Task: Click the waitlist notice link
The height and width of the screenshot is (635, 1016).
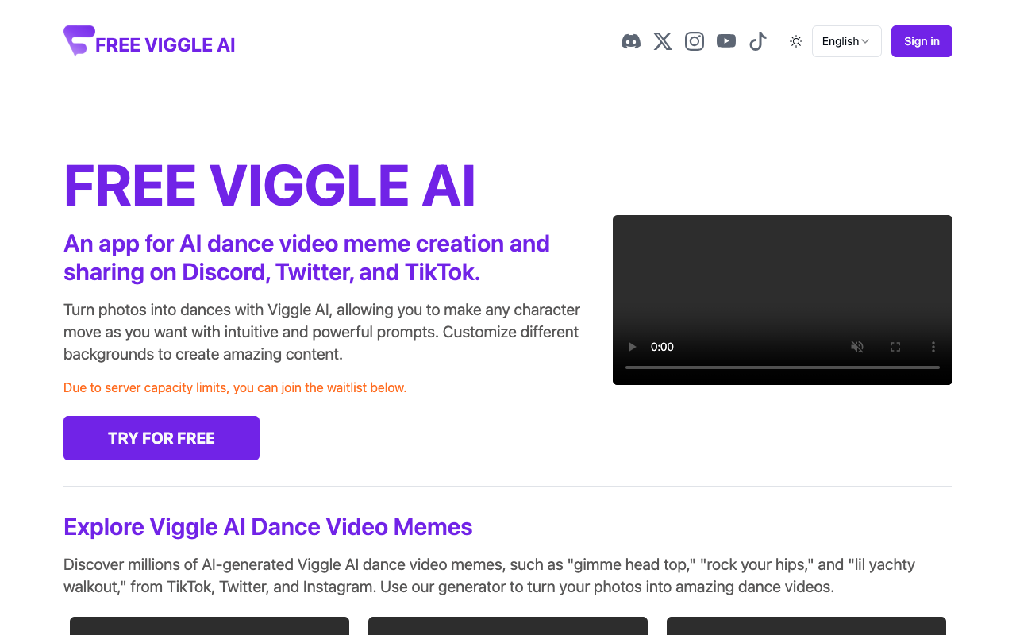Action: pyautogui.click(x=235, y=387)
